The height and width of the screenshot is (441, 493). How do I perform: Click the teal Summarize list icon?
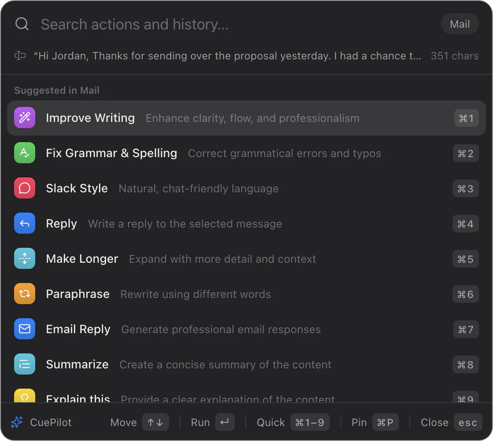(x=25, y=364)
